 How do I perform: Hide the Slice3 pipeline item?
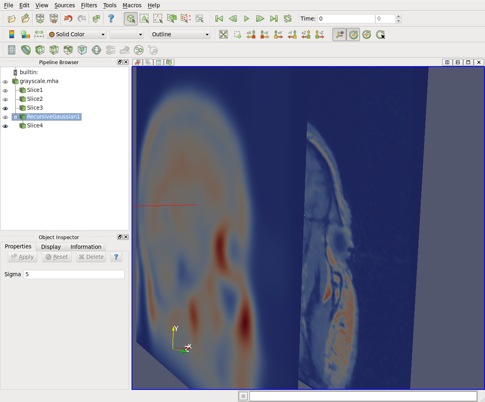tap(5, 108)
